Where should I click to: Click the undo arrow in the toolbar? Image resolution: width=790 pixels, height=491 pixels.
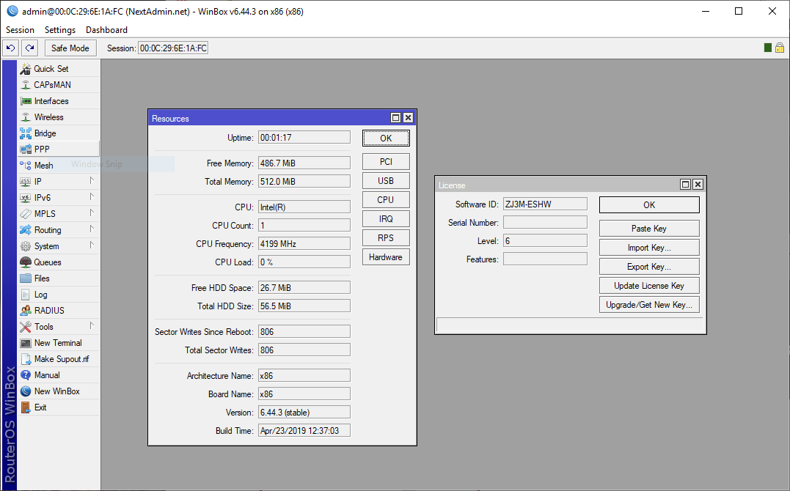(x=10, y=47)
